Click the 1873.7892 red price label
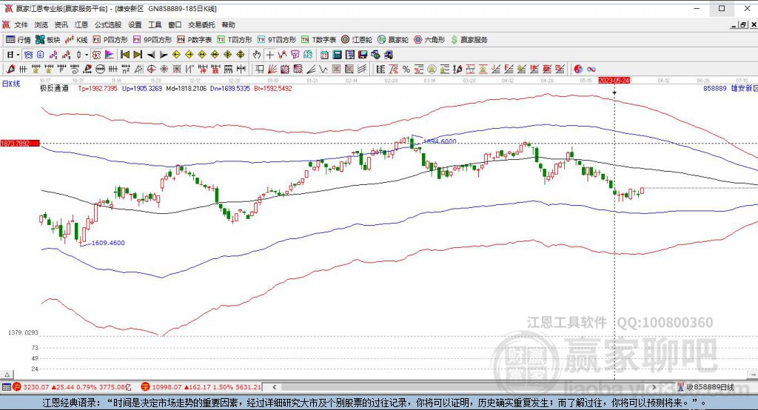 (x=19, y=143)
